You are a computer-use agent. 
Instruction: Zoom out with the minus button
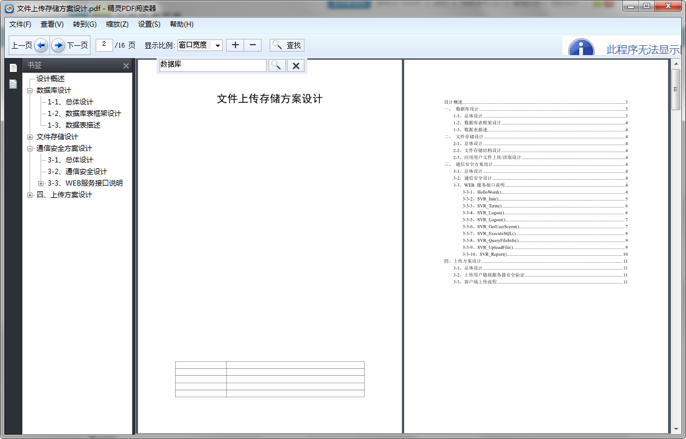(252, 45)
